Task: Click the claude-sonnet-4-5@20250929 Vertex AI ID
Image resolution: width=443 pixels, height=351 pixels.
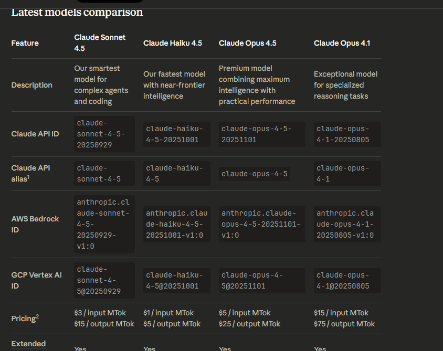Action: [x=104, y=280]
